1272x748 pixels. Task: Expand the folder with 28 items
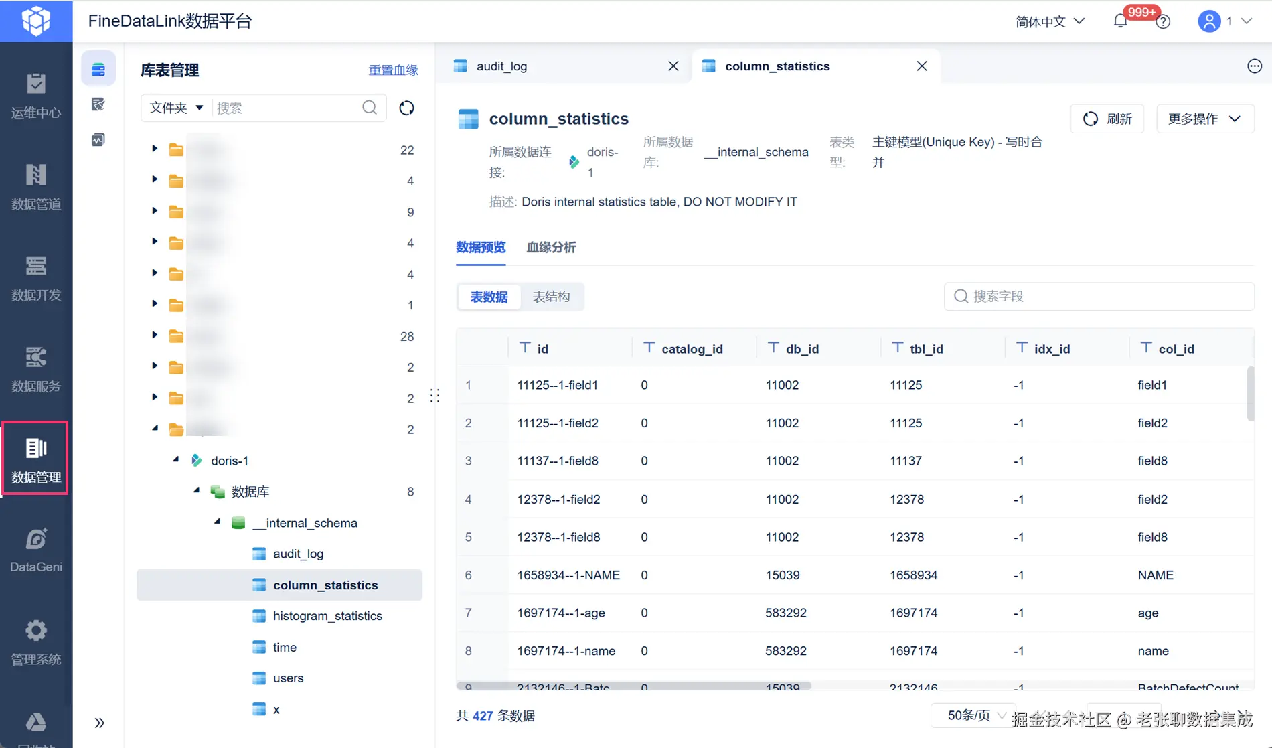point(155,335)
